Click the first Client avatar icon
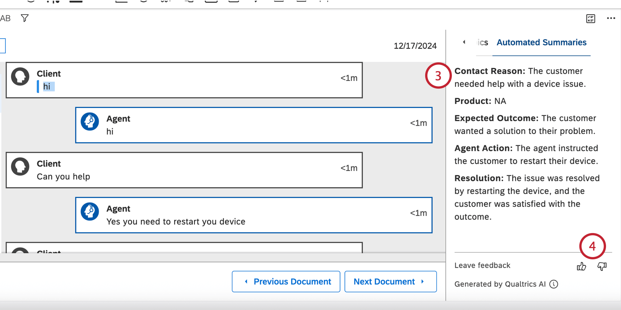Screen dimensions: 621x310 click(x=20, y=77)
